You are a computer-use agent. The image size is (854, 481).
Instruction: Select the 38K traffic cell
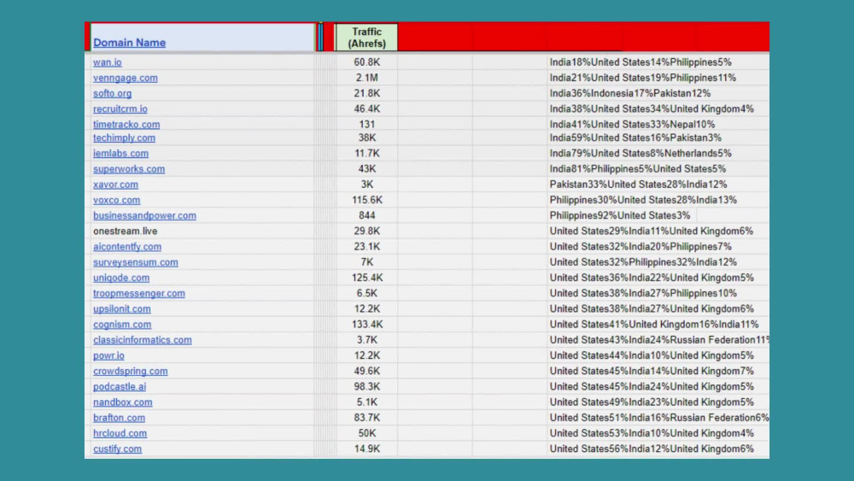[366, 138]
